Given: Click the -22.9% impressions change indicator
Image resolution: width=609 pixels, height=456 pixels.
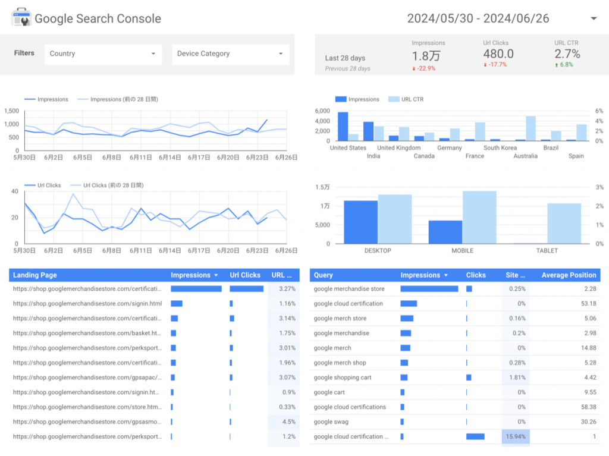Looking at the screenshot, I should pyautogui.click(x=423, y=68).
